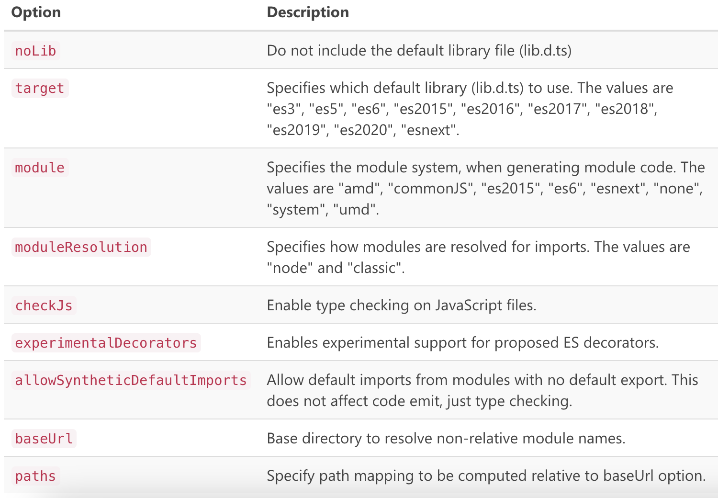Click the base directory description text

pyautogui.click(x=446, y=439)
